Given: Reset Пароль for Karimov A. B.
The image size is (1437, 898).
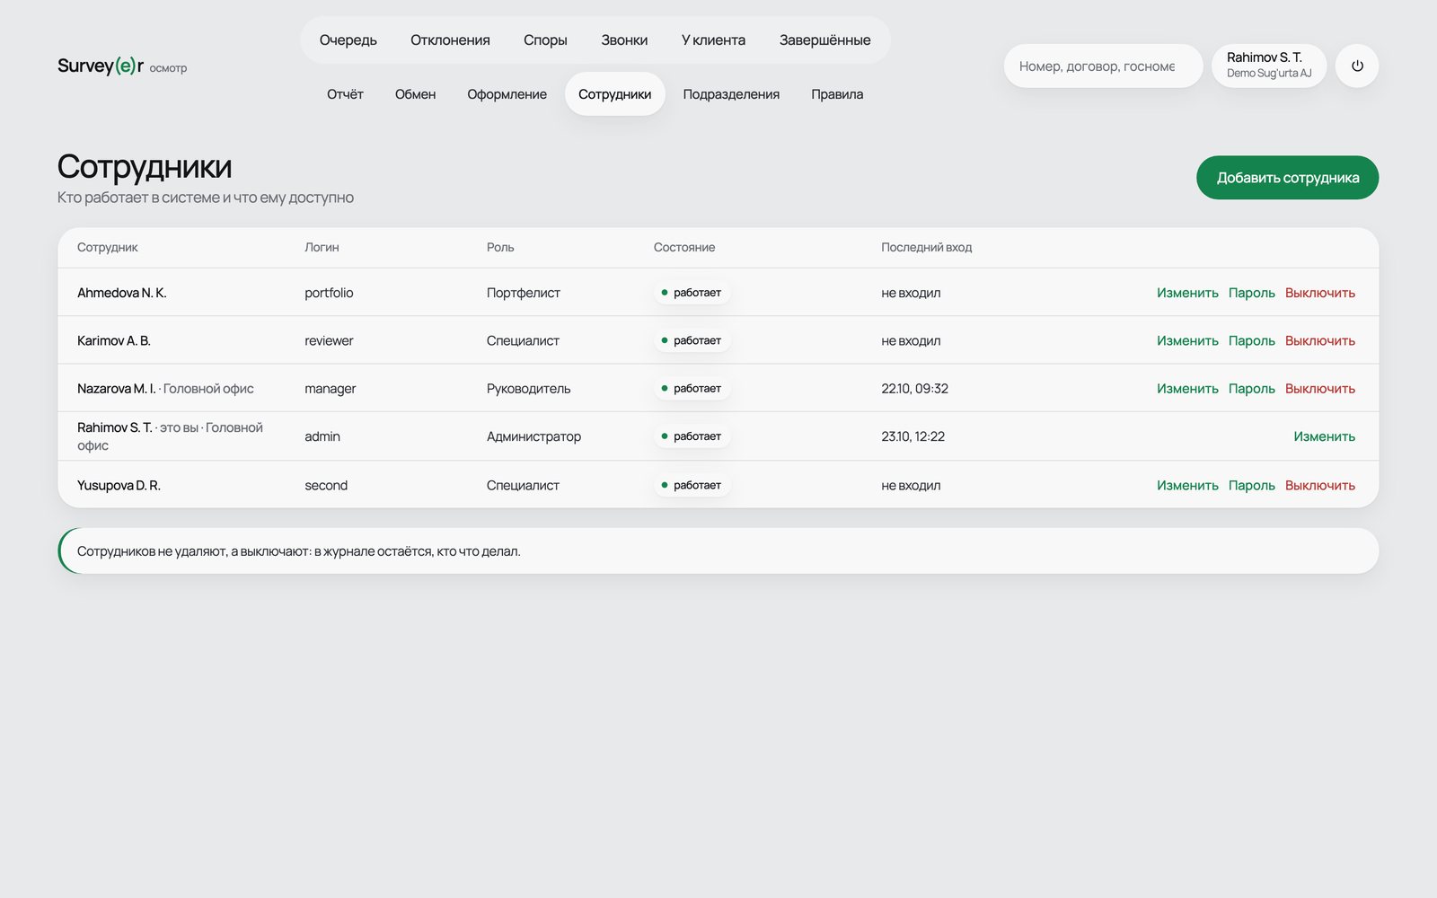Looking at the screenshot, I should (x=1251, y=340).
